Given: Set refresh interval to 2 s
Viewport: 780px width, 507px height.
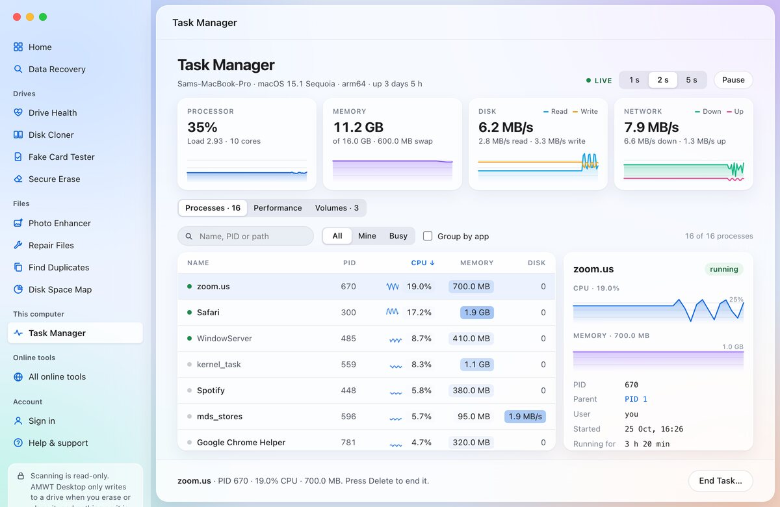Looking at the screenshot, I should [663, 80].
